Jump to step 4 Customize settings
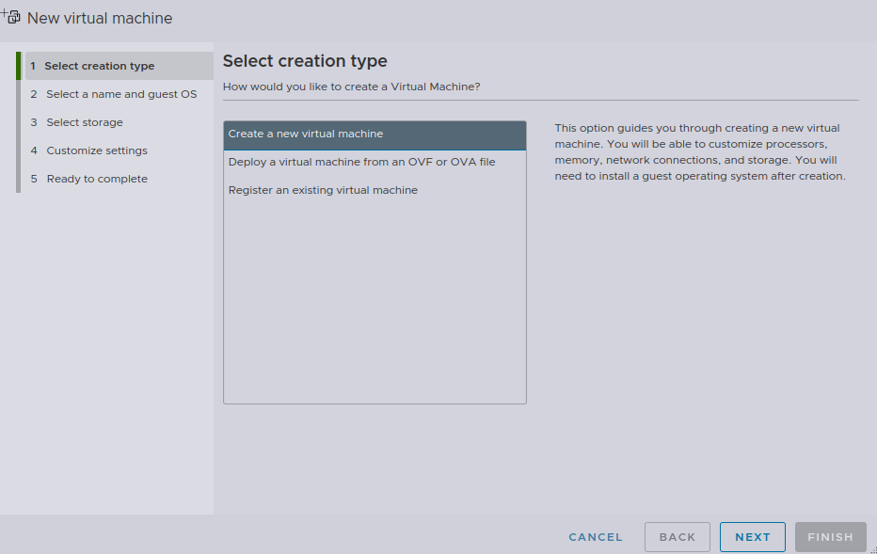 pyautogui.click(x=95, y=150)
